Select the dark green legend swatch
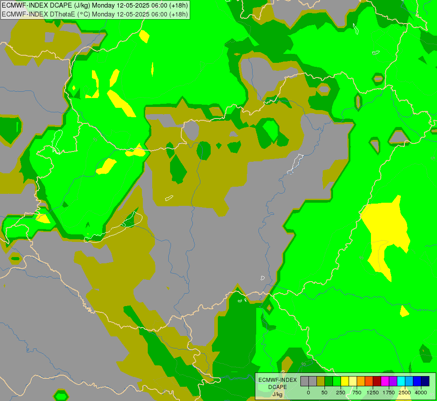 coord(329,381)
